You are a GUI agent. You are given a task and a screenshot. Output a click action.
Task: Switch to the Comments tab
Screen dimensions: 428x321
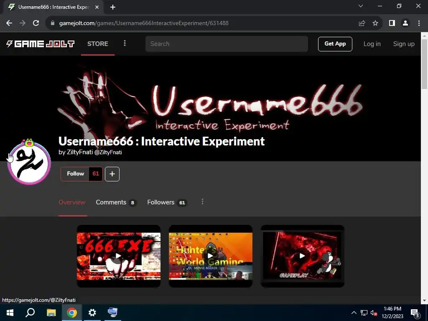point(116,202)
